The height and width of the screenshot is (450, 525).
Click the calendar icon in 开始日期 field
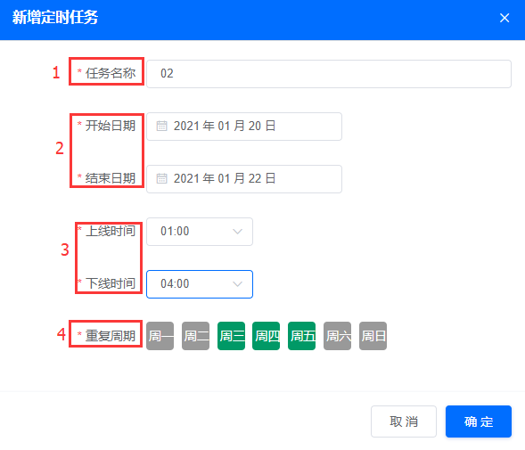tap(161, 126)
